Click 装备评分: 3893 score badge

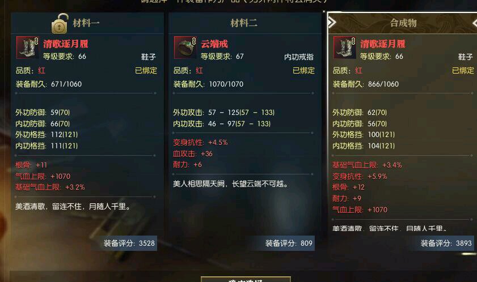[446, 243]
